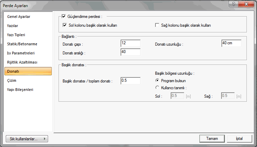
Task: Click the Sol length field
Action: 177,96
